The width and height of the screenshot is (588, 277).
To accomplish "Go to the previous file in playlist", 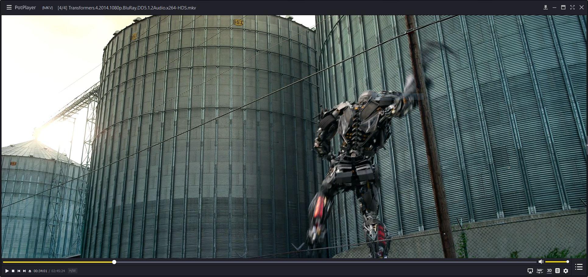I will click(x=19, y=271).
